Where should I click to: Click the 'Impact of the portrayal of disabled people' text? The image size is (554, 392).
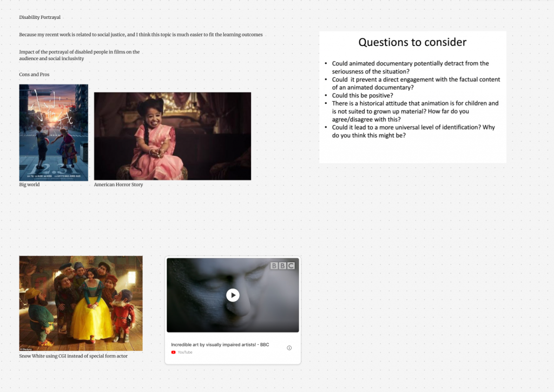(80, 55)
